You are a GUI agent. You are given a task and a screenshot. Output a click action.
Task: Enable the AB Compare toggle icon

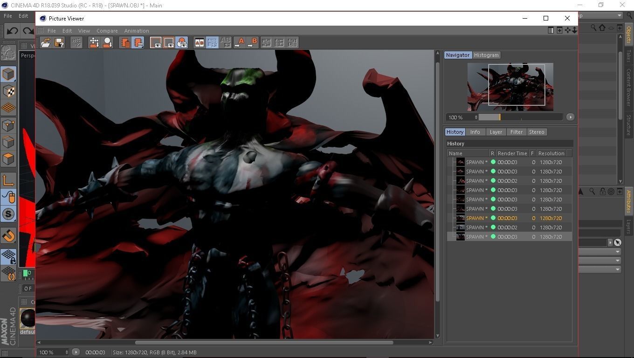coord(199,42)
